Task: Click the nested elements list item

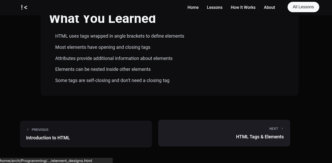Action: [103, 69]
